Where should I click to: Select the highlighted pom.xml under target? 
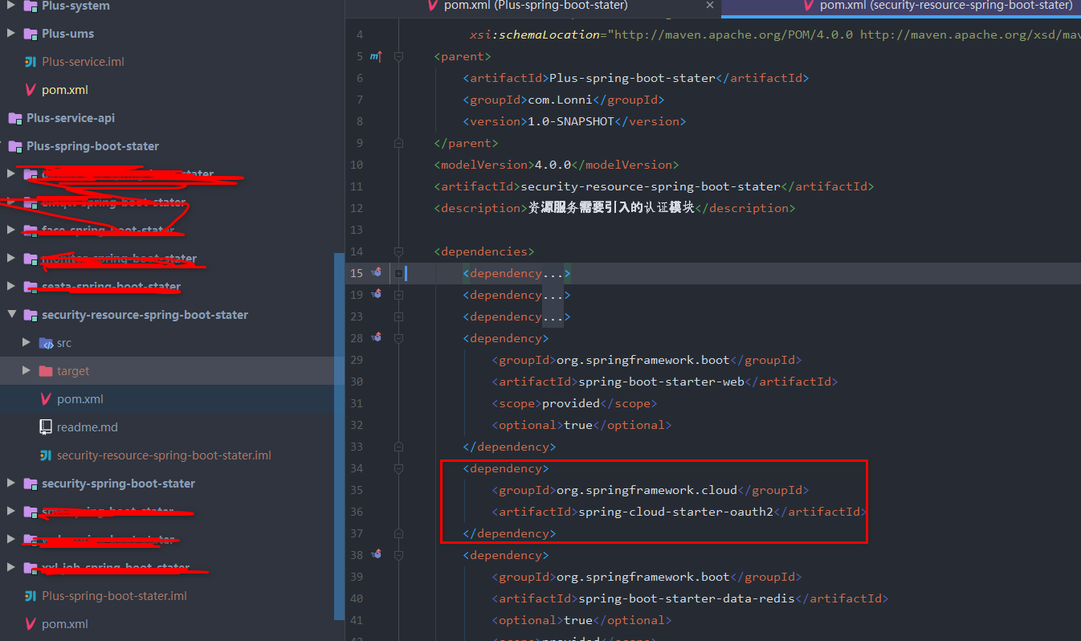(x=167, y=399)
